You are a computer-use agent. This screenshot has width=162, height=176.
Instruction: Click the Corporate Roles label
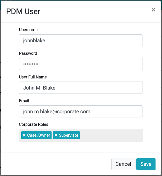[x=34, y=124]
